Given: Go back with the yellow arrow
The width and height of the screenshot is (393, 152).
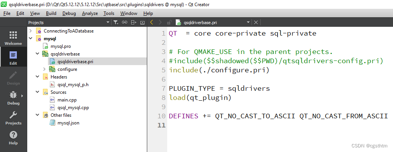Looking at the screenshot, I should pyautogui.click(x=151, y=23).
